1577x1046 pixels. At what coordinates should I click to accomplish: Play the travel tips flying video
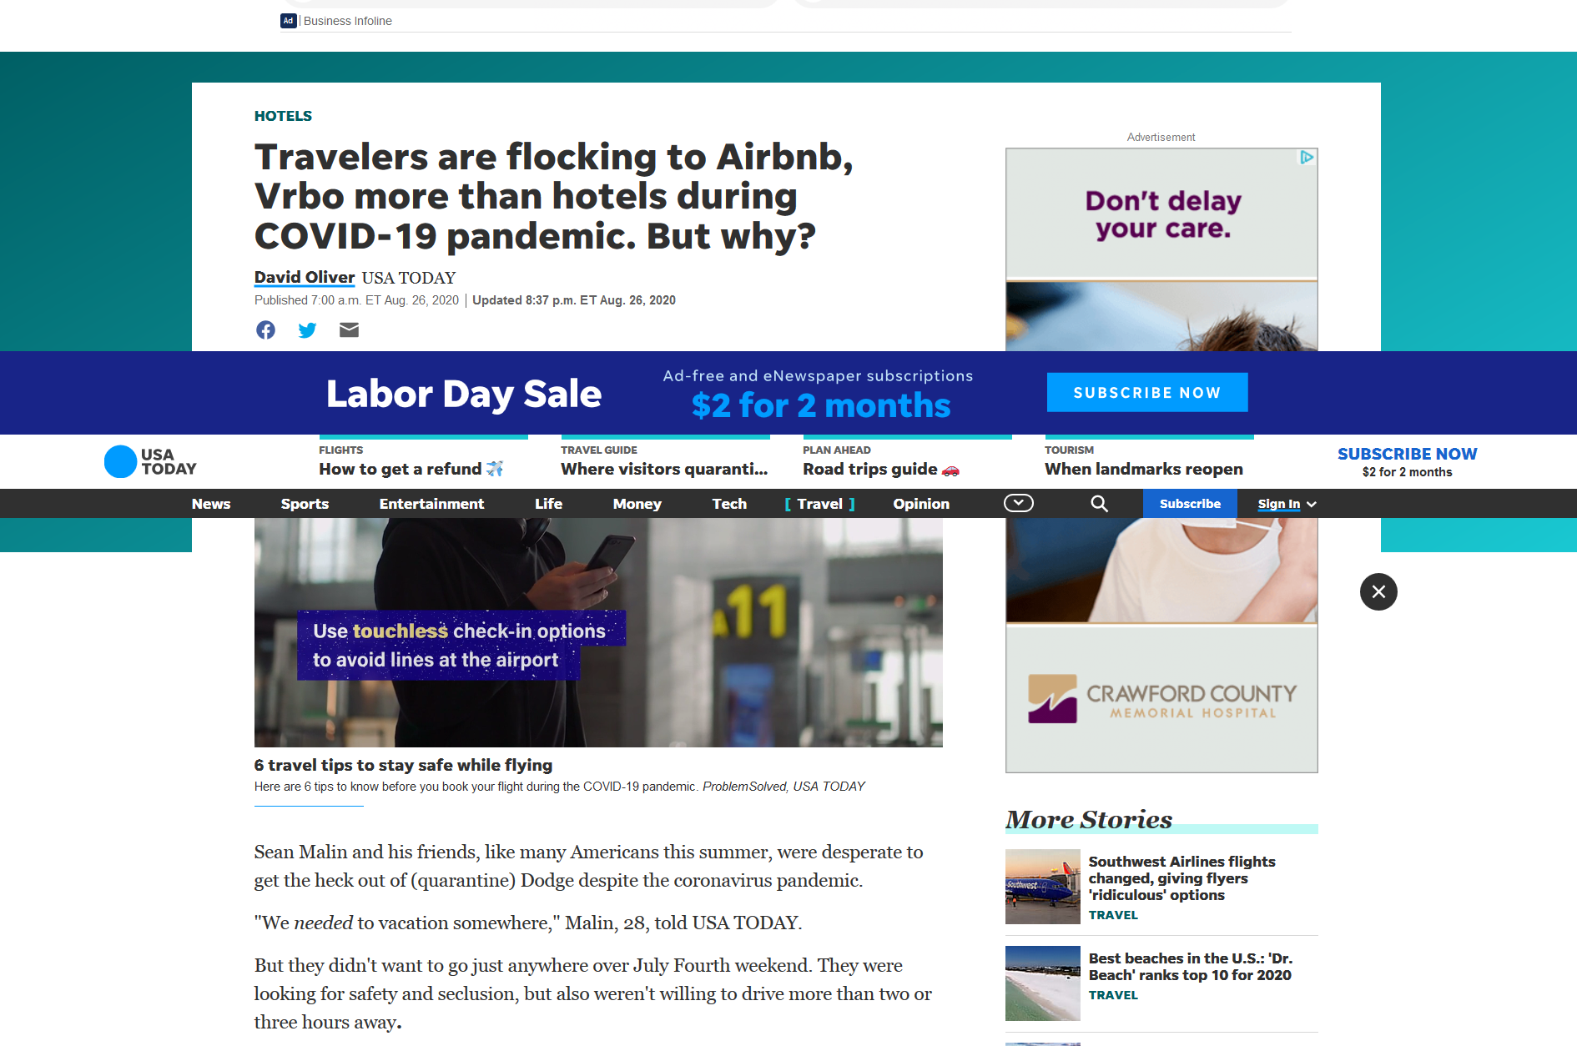tap(598, 632)
